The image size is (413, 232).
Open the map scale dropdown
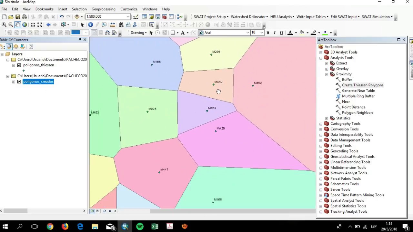(x=128, y=17)
